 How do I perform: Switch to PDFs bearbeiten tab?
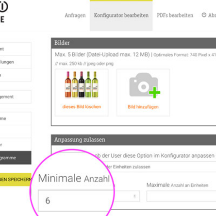pyautogui.click(x=175, y=16)
